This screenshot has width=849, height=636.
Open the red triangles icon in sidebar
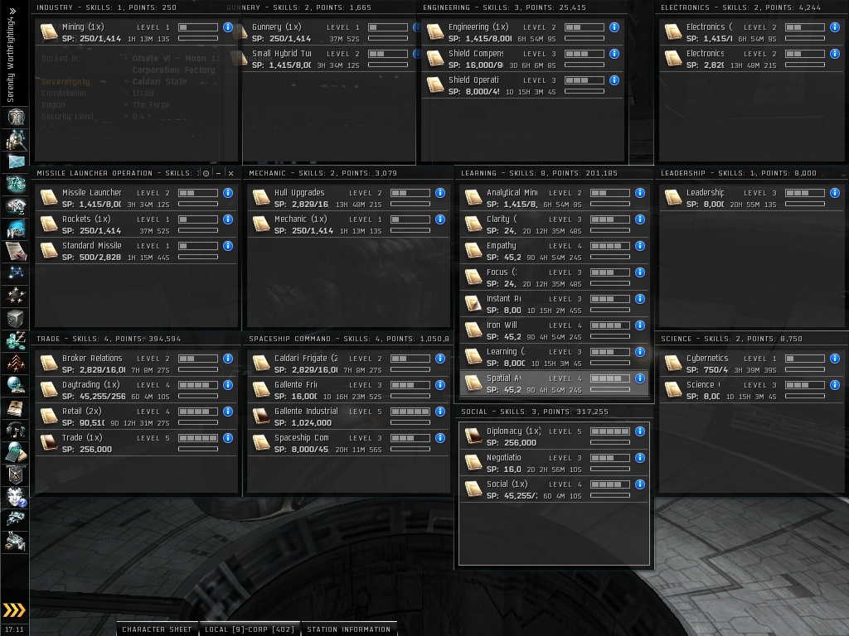tap(16, 363)
